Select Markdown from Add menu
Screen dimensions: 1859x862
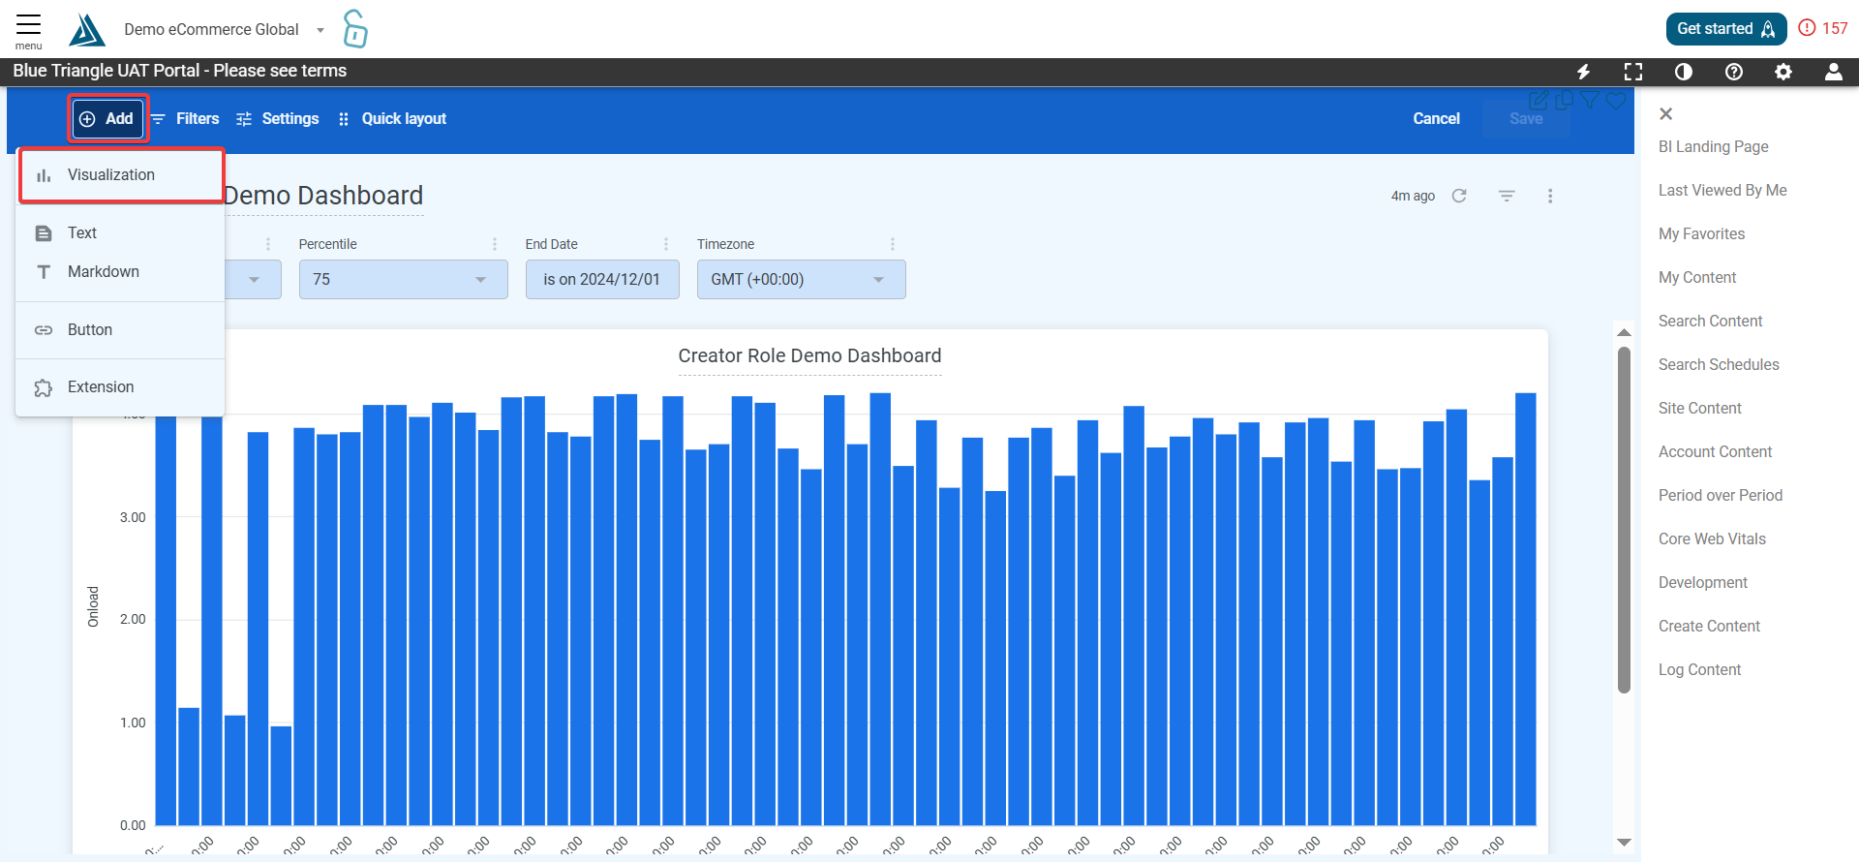click(x=120, y=272)
